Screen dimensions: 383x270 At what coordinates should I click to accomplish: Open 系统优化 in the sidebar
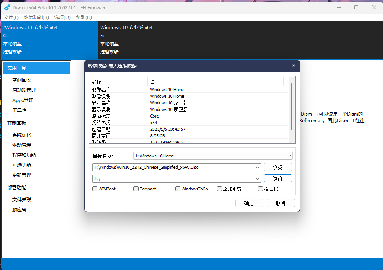point(22,135)
